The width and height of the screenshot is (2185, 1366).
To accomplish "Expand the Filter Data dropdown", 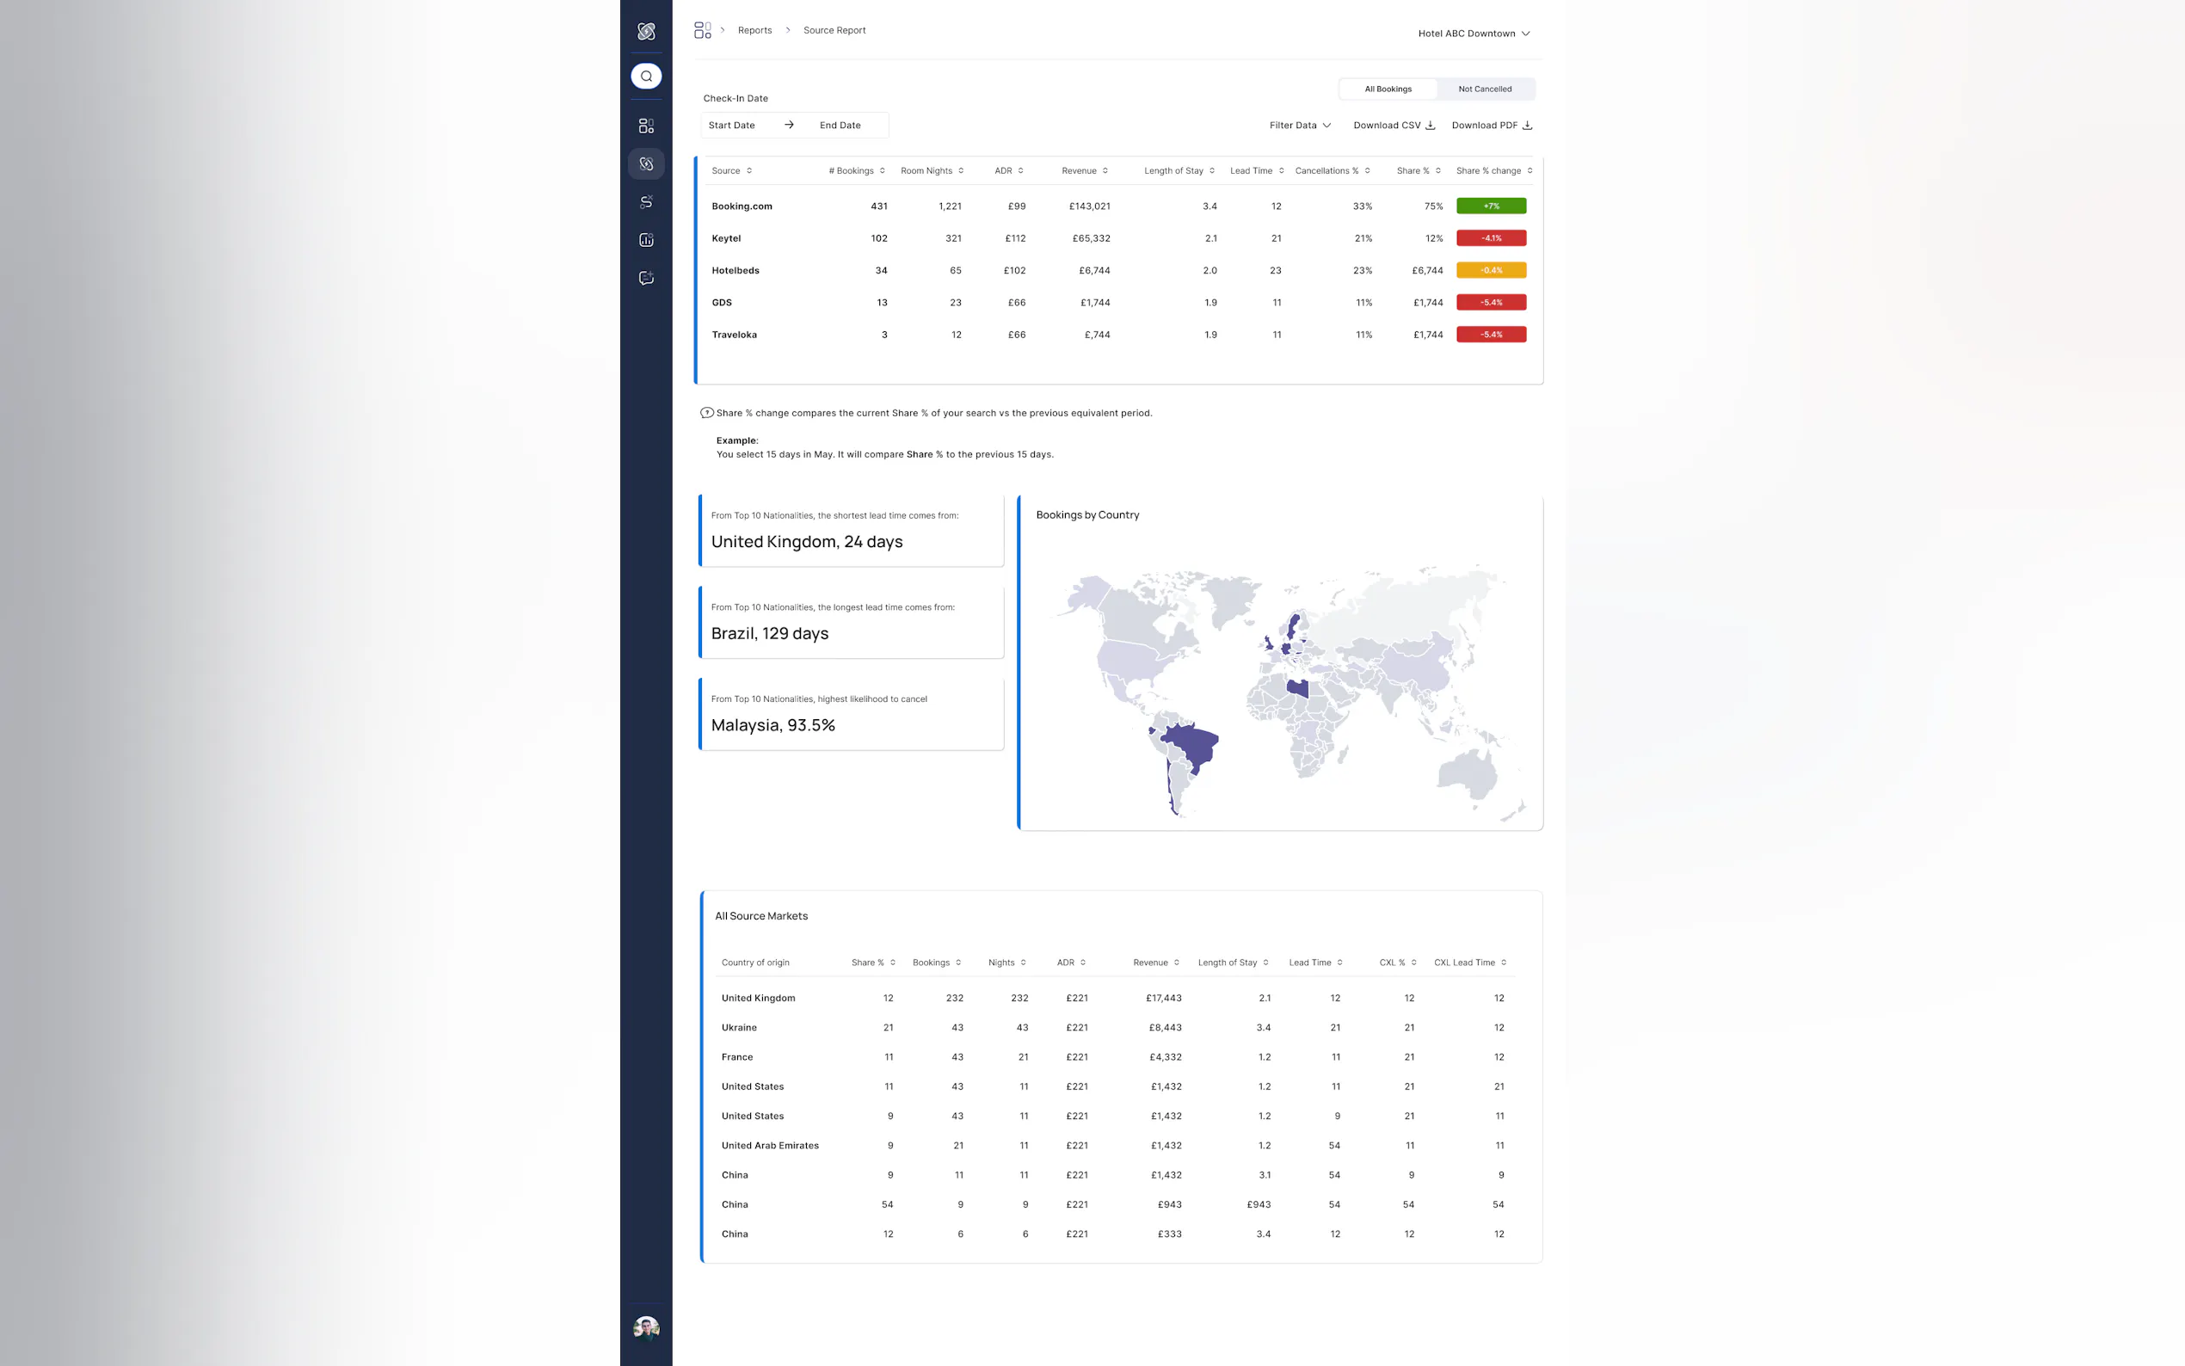I will (x=1300, y=126).
